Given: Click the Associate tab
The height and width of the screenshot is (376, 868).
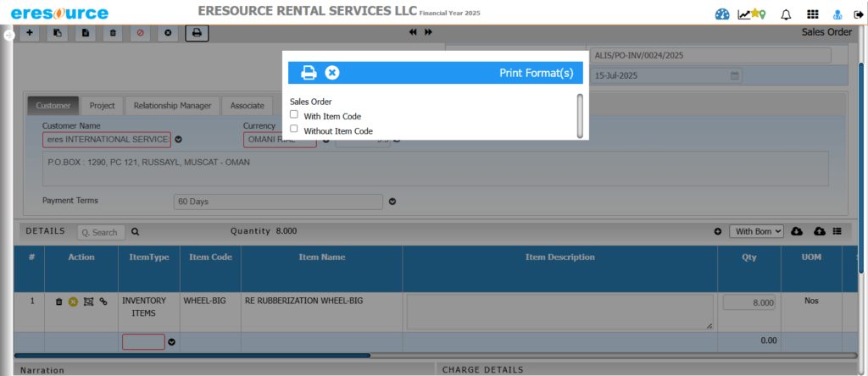Looking at the screenshot, I should pyautogui.click(x=247, y=106).
